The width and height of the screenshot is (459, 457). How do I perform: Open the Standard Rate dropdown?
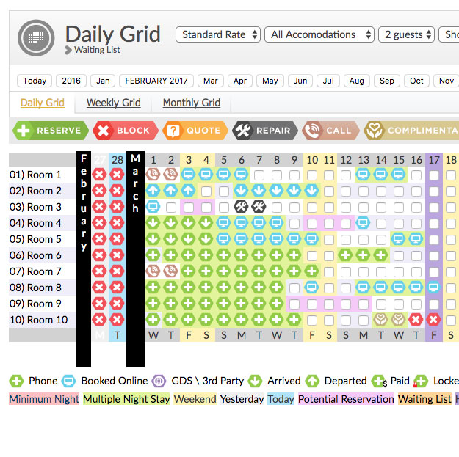click(218, 34)
